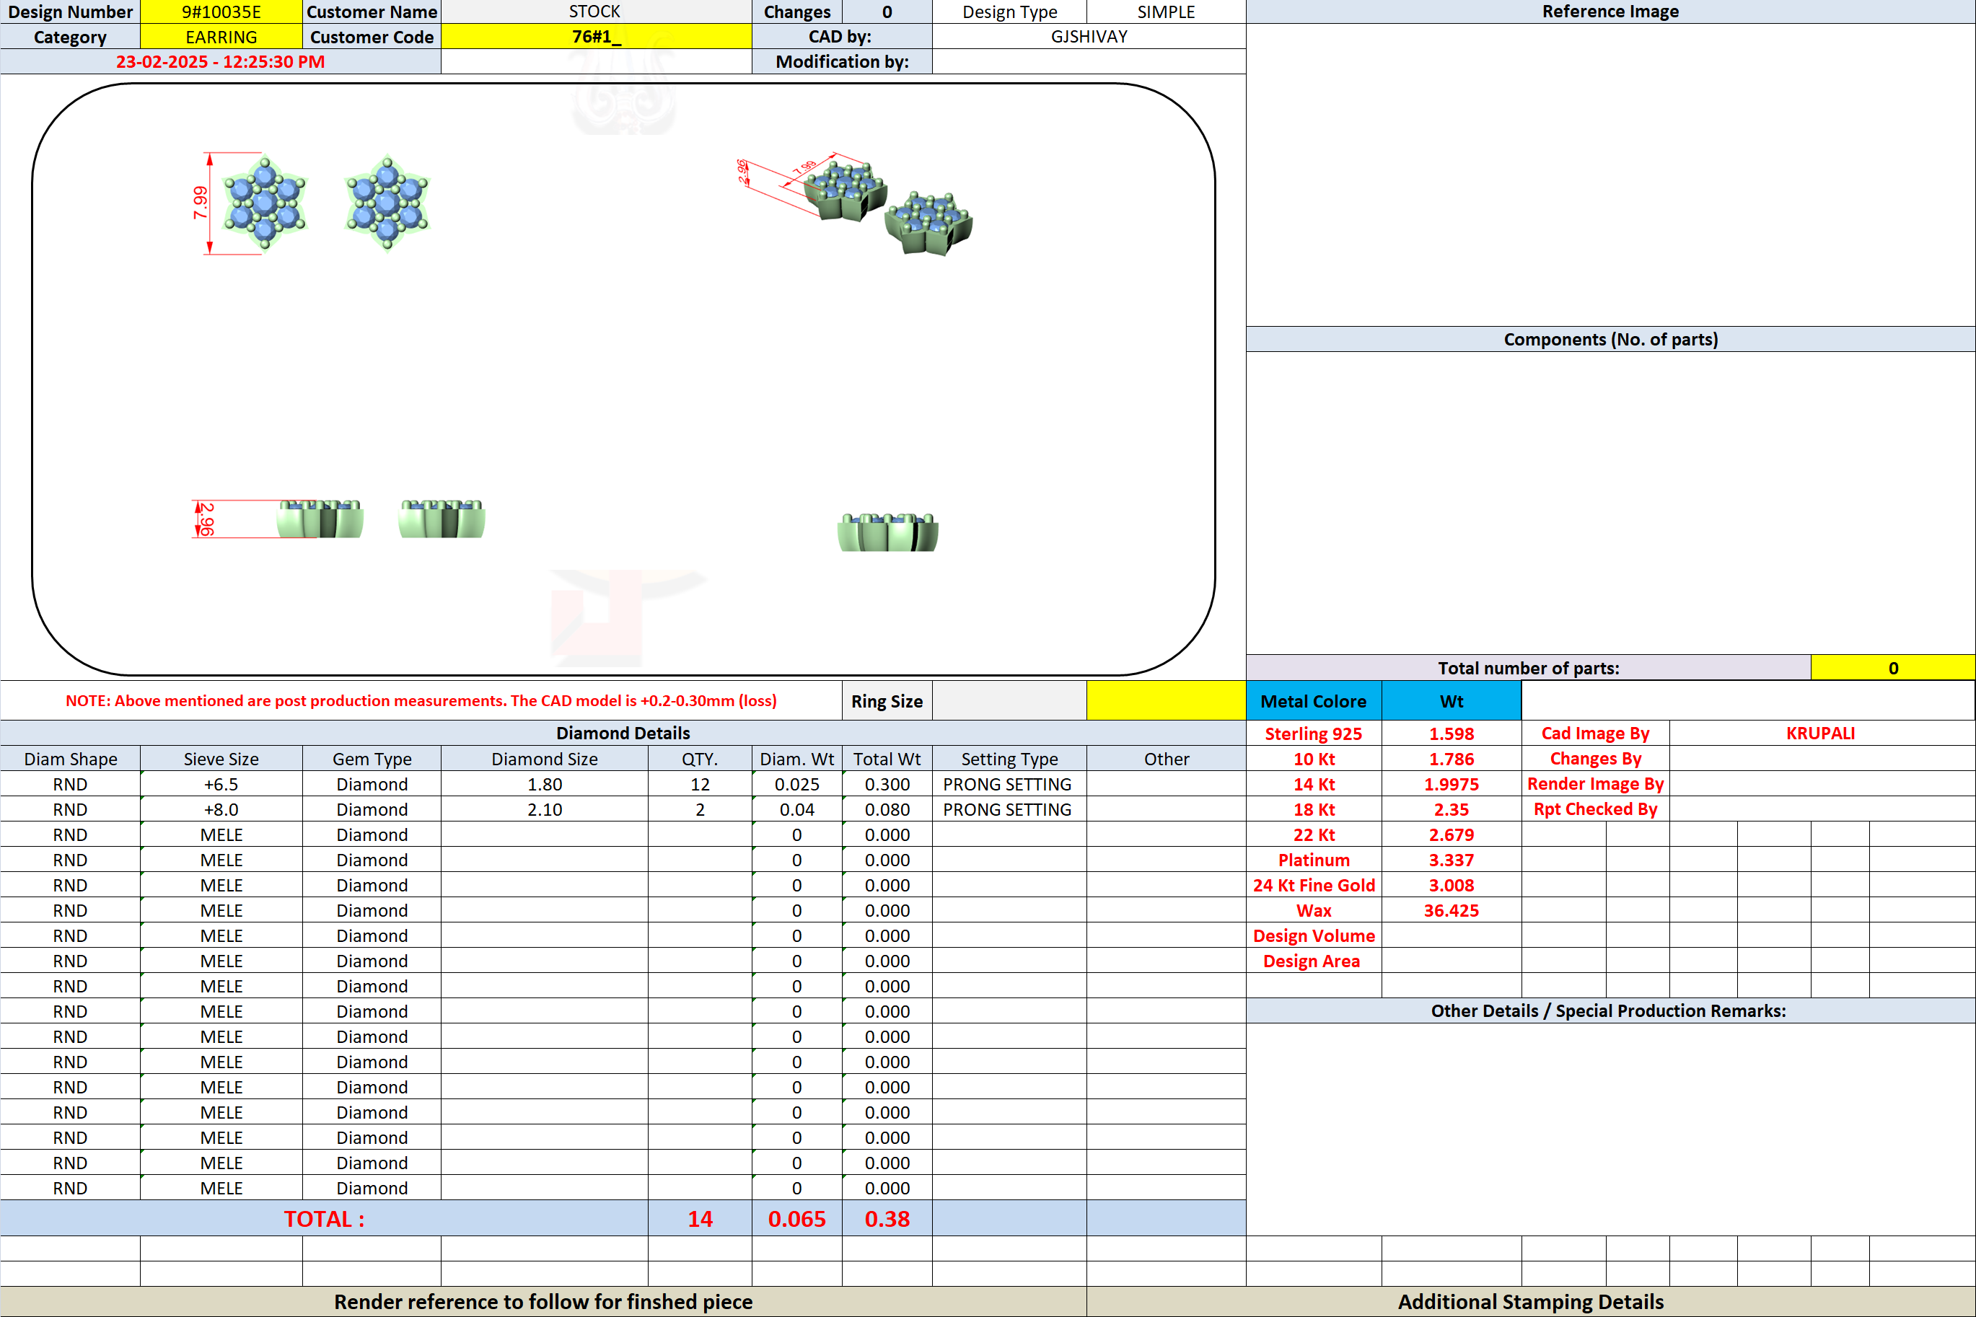
Task: Select the 10 Kt weight value 1.786
Action: 1451,759
